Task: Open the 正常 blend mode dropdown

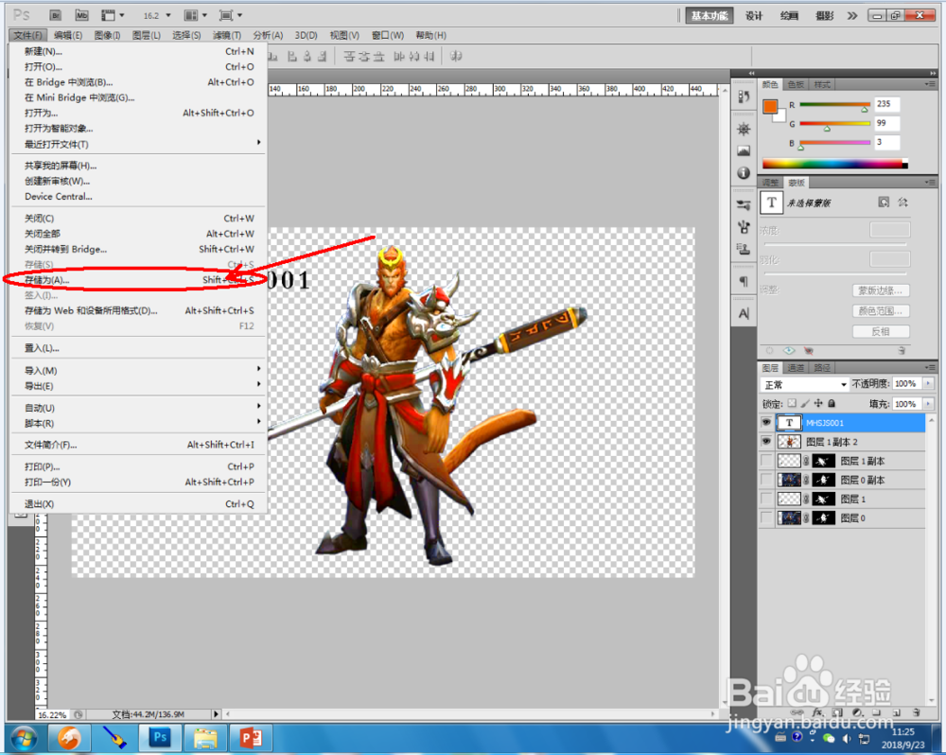Action: (805, 384)
